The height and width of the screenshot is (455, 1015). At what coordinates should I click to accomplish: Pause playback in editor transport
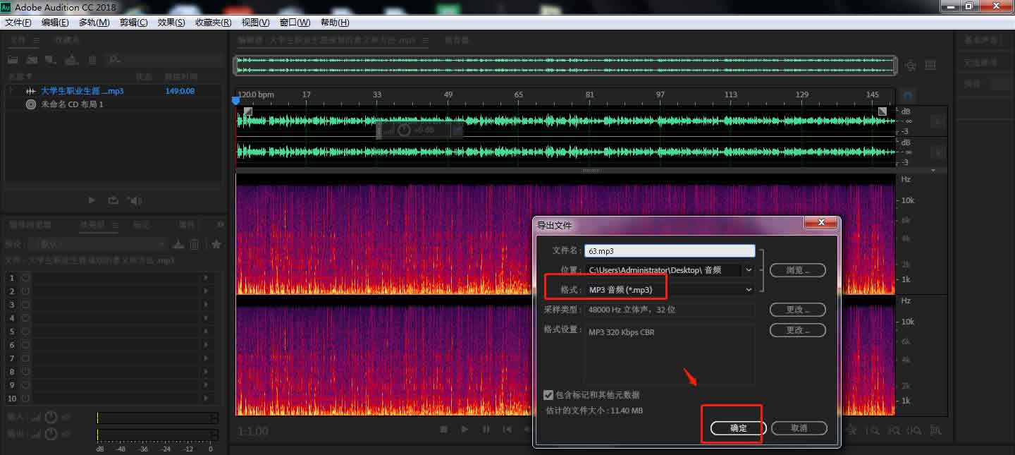pos(486,430)
